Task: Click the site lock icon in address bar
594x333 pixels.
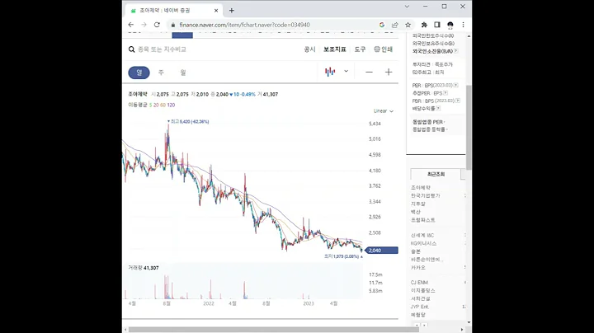Action: pyautogui.click(x=173, y=25)
